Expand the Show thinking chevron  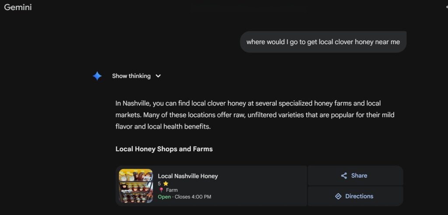[158, 76]
